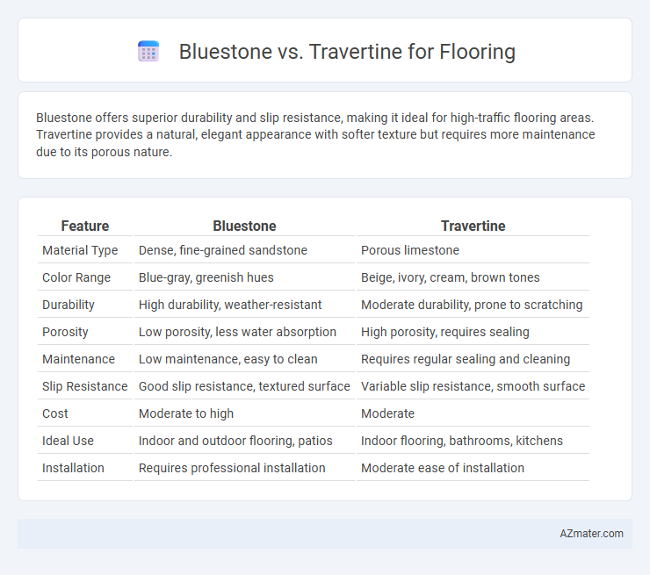Select 'High porosity, requires sealing' cell

(445, 332)
